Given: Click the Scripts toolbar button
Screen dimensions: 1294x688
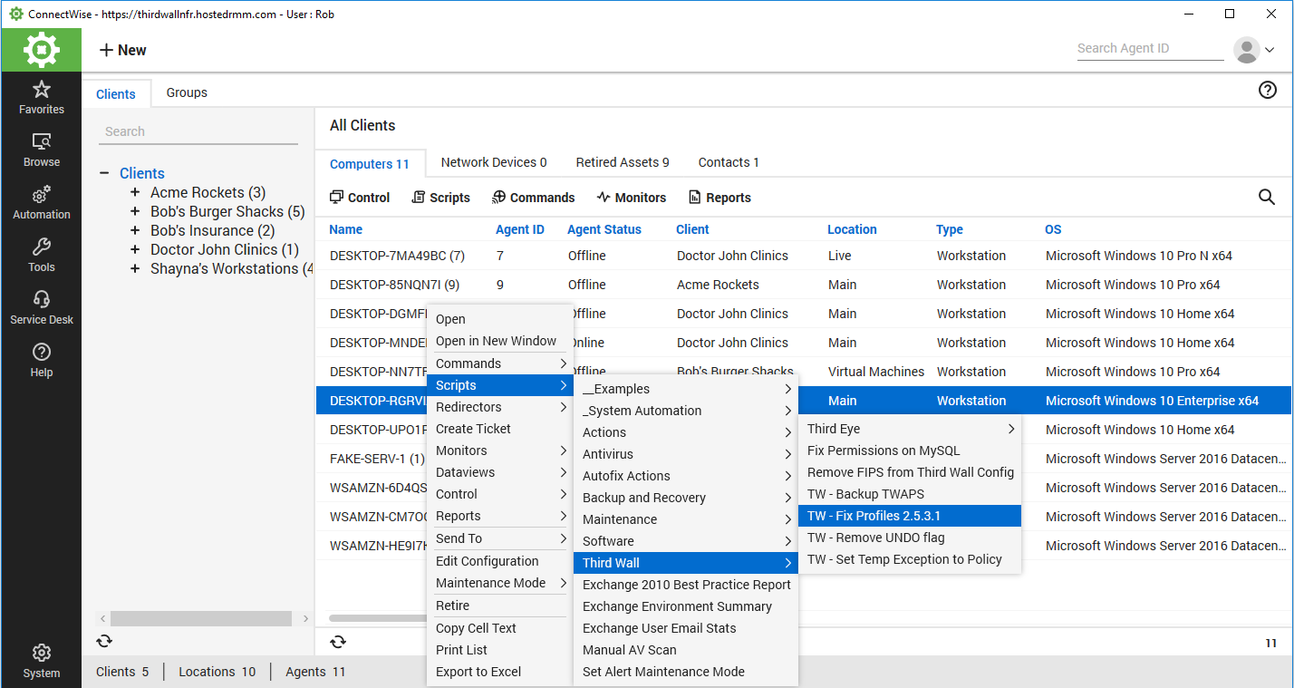Looking at the screenshot, I should [x=440, y=198].
